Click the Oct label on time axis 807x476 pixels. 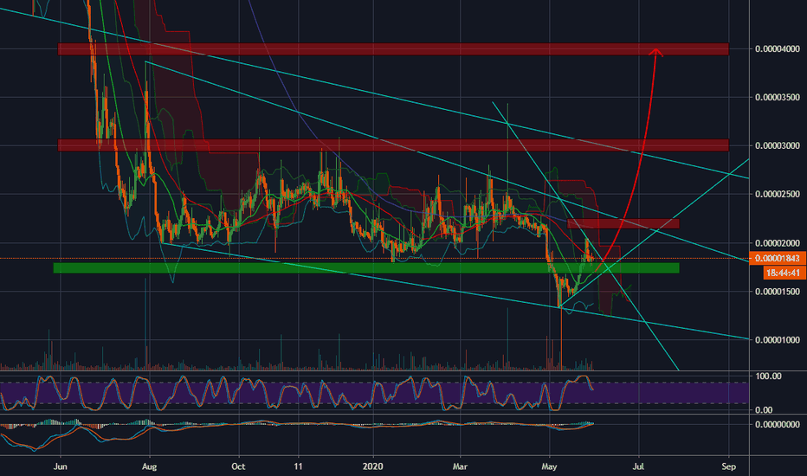[x=238, y=466]
